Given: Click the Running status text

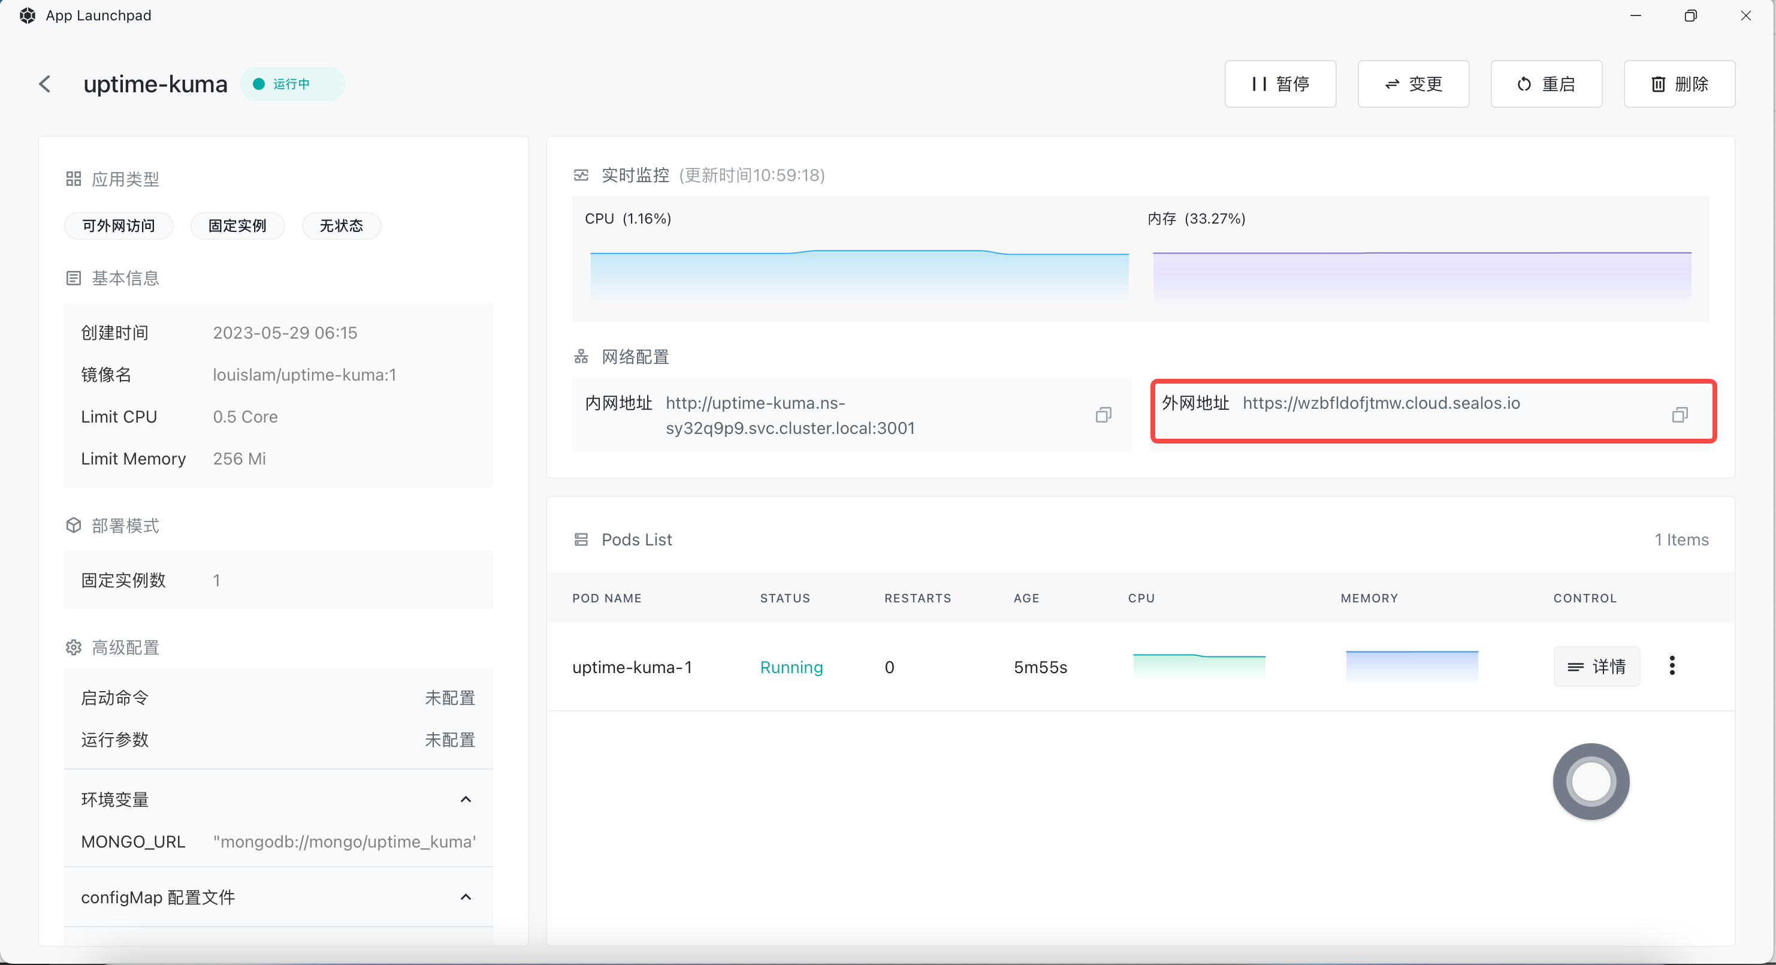Looking at the screenshot, I should coord(792,667).
